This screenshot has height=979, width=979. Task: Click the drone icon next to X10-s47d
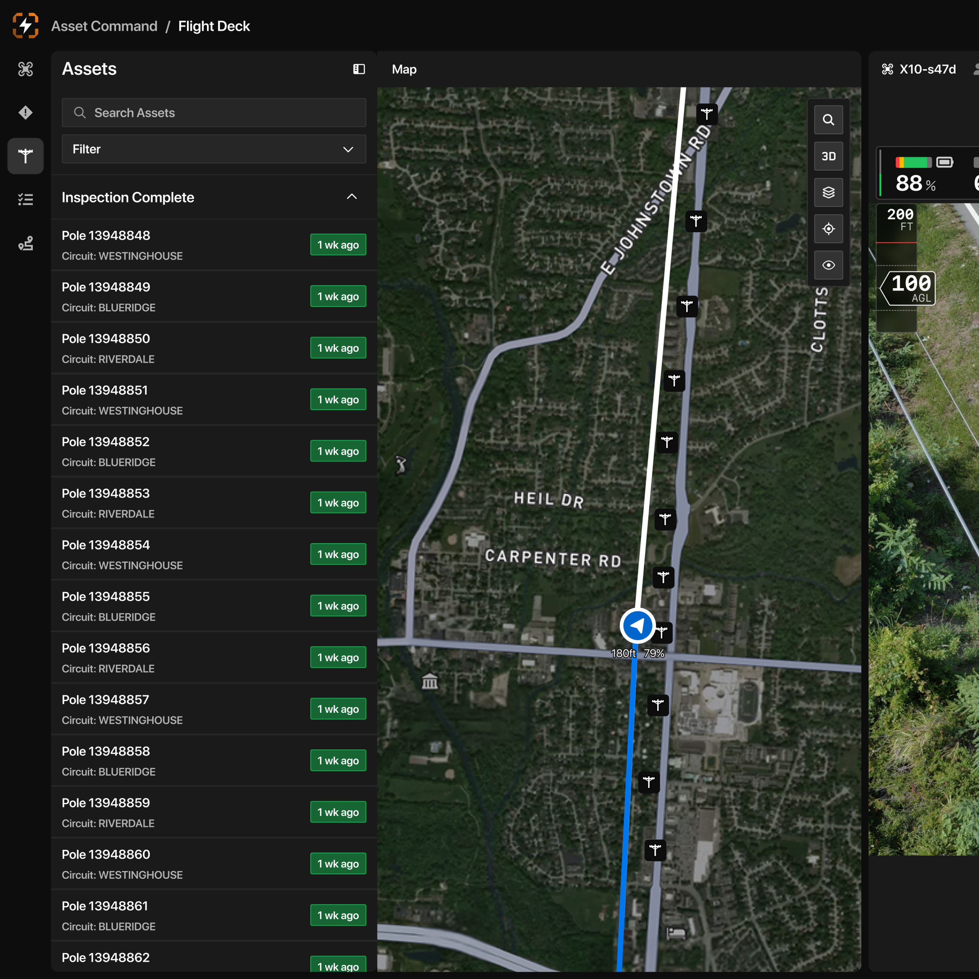(x=887, y=69)
